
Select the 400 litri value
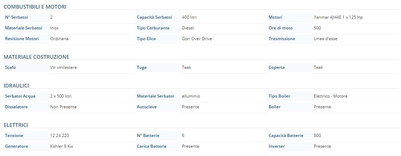(189, 17)
